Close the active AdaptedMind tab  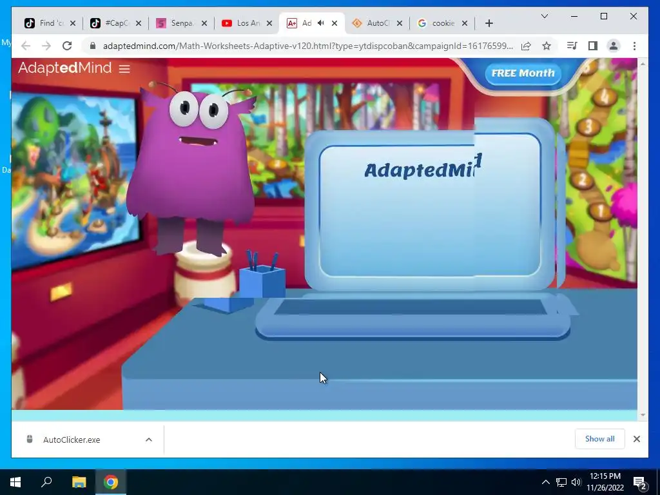pyautogui.click(x=335, y=23)
